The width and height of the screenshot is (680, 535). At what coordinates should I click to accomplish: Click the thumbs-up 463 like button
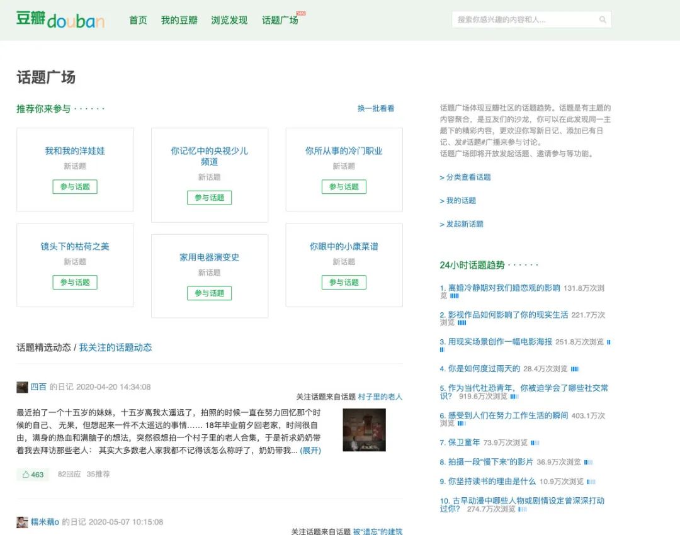point(33,475)
